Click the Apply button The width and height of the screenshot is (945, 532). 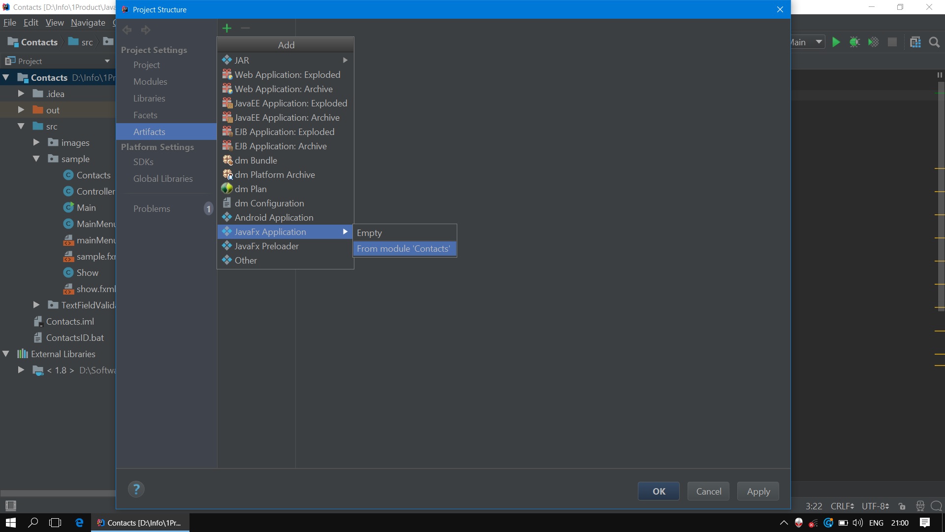758,491
